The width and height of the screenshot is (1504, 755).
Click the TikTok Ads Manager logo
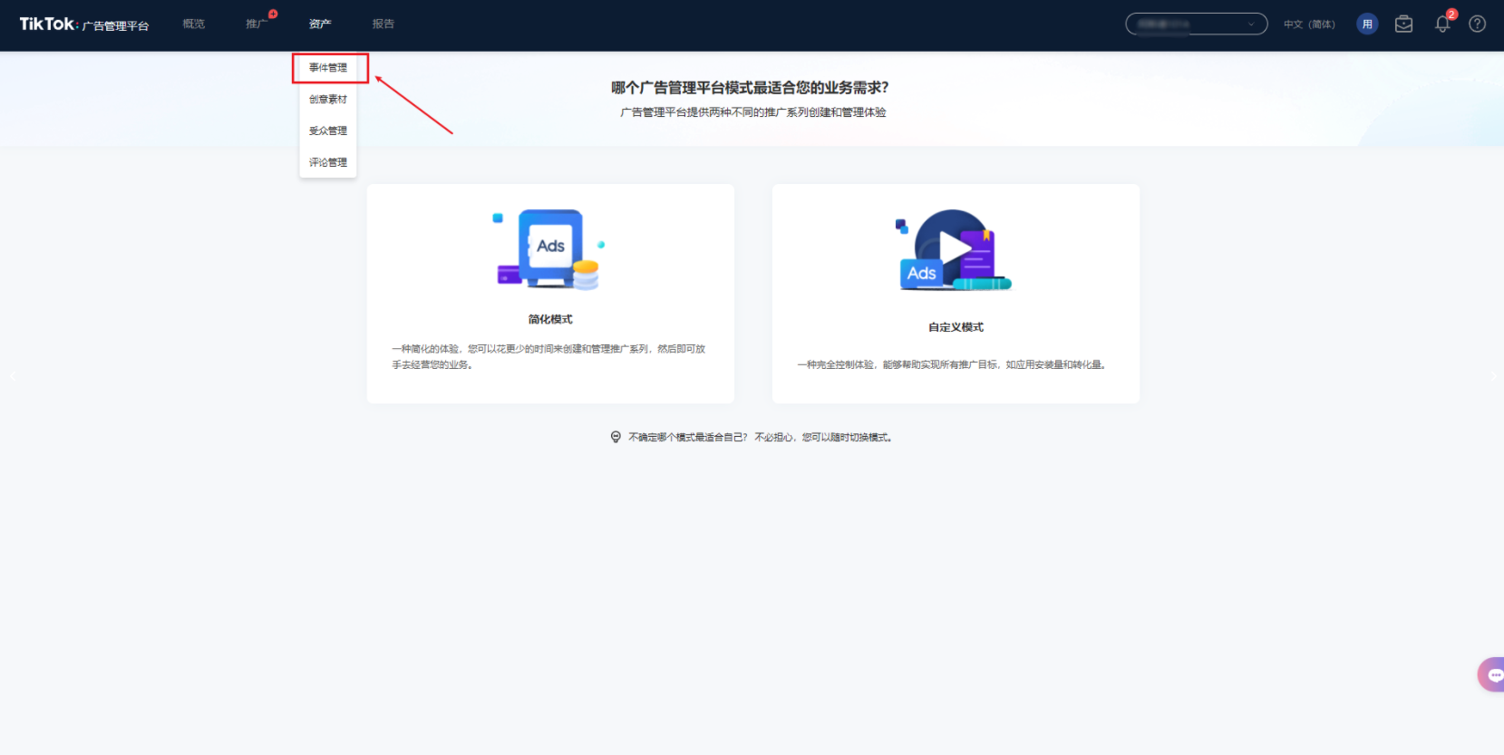point(83,24)
